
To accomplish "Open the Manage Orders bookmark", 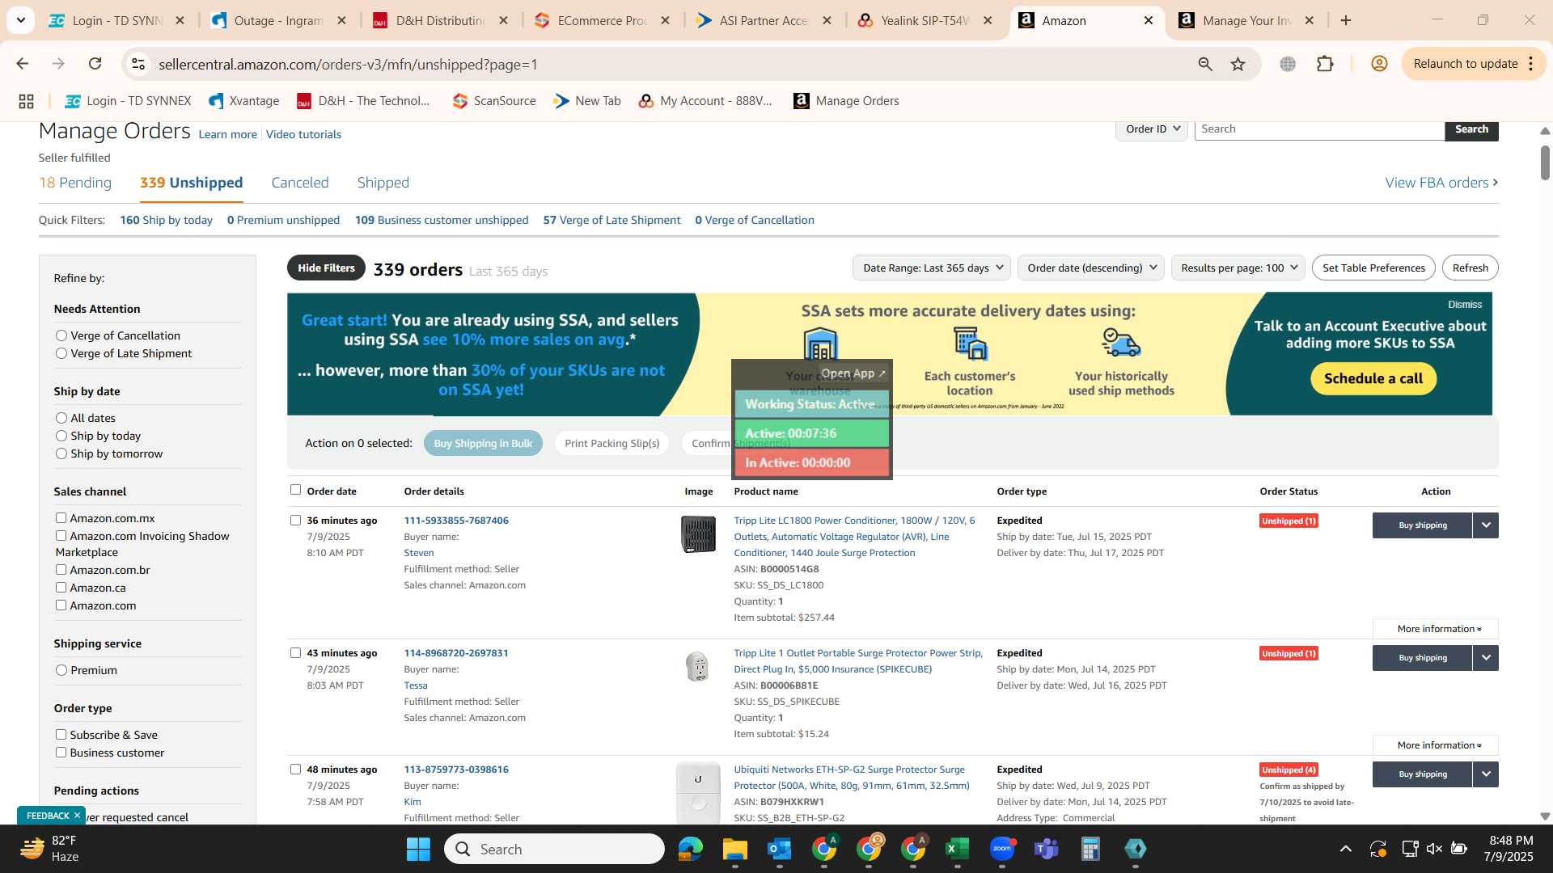I will (x=847, y=101).
